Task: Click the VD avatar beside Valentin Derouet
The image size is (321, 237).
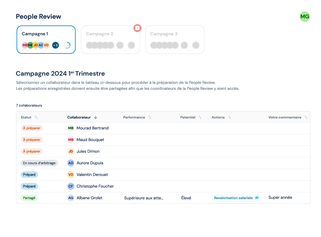Action: point(71,175)
